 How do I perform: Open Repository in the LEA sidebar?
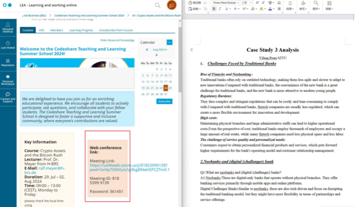(x=8, y=63)
